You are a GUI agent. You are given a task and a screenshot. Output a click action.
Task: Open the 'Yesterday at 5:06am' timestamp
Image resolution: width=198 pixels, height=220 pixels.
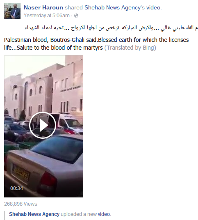pyautogui.click(x=47, y=16)
